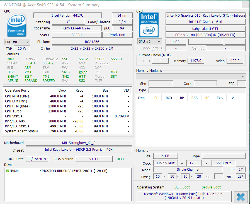Click the Kaby Lake-U GT1 field
This screenshot has height=204, width=250.
tap(205, 29)
